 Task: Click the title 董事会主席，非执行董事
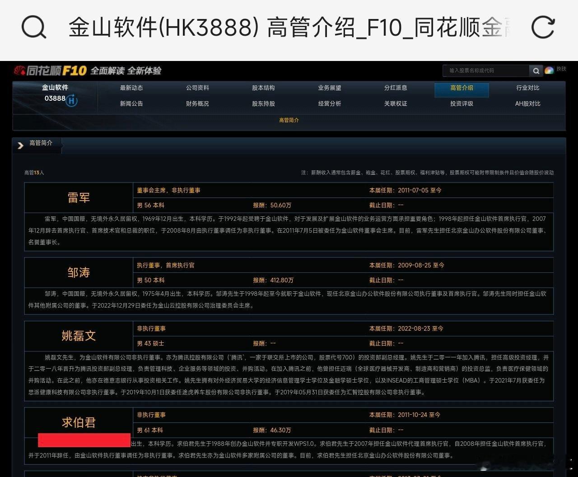coord(168,190)
